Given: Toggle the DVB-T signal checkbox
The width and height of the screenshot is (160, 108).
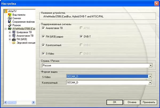Looking at the screenshot, I should [81, 36].
